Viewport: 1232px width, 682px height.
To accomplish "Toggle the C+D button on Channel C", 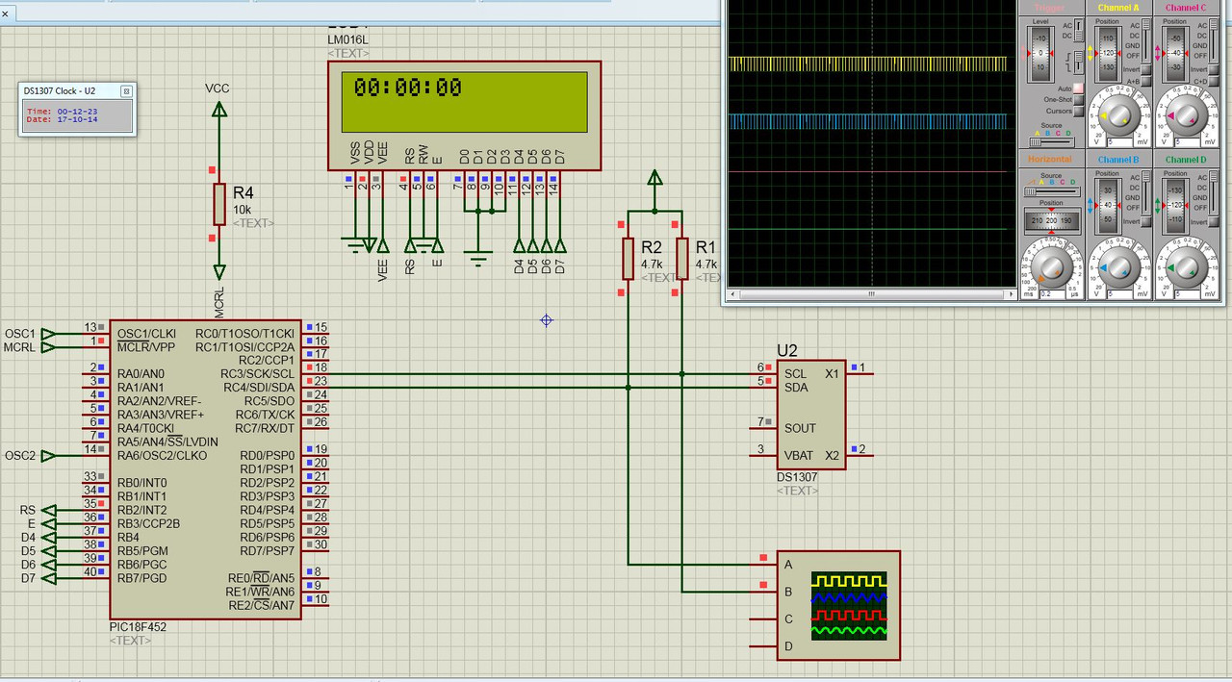I will coord(1213,81).
